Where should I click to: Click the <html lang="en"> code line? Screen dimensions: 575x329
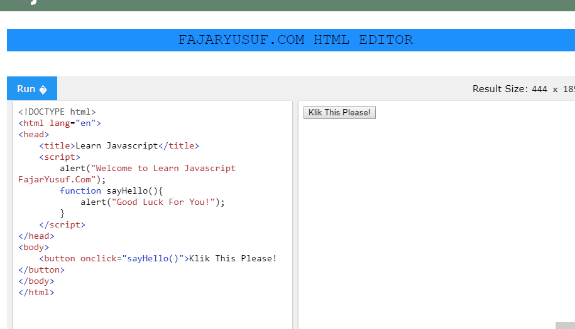click(x=60, y=123)
